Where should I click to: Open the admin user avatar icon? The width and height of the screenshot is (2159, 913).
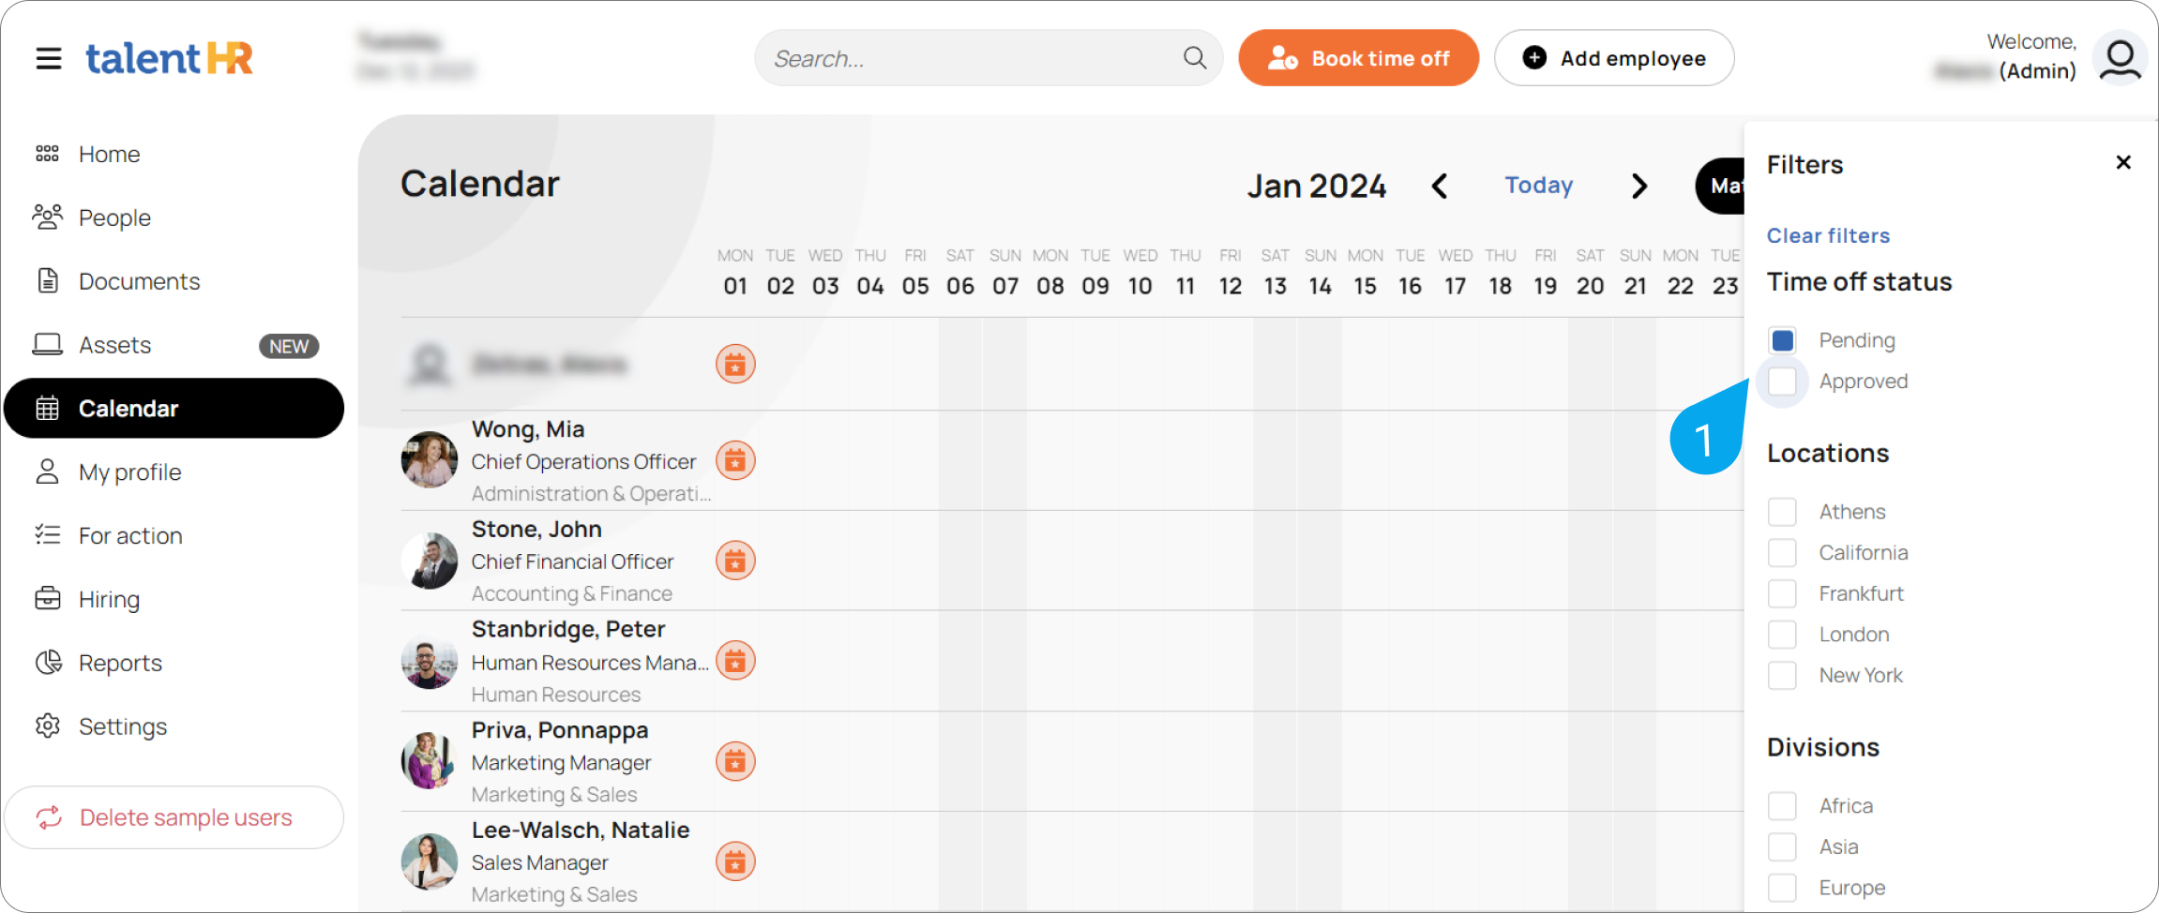pyautogui.click(x=2120, y=58)
